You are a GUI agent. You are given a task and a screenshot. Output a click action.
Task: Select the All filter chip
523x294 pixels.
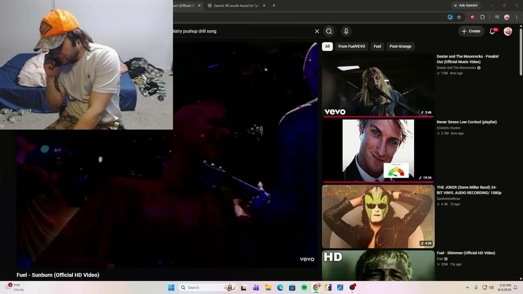pyautogui.click(x=327, y=46)
